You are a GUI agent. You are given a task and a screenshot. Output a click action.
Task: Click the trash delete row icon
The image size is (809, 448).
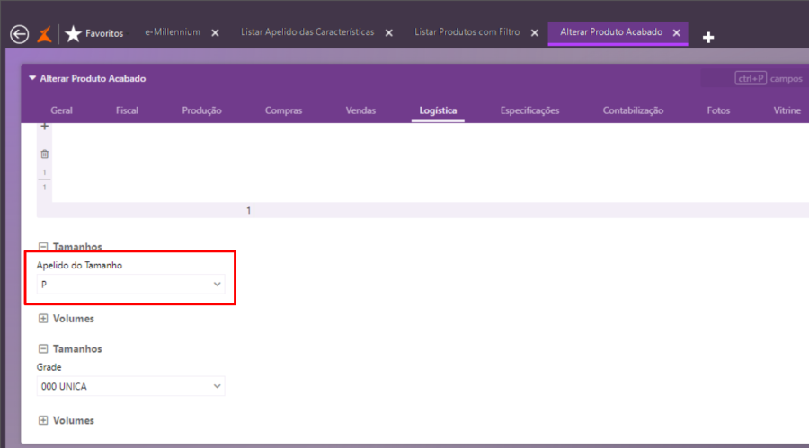(44, 154)
